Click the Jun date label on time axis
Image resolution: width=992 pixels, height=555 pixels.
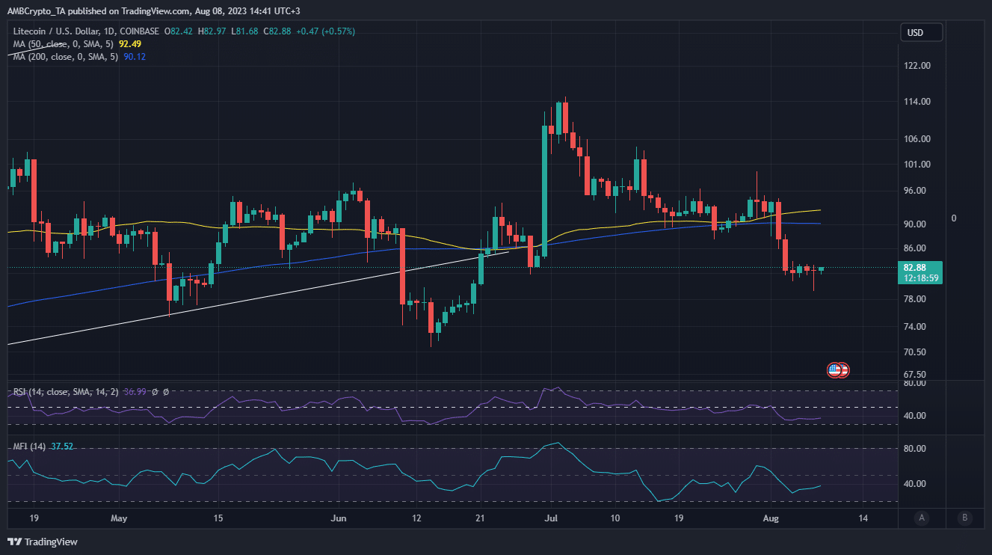tap(339, 518)
